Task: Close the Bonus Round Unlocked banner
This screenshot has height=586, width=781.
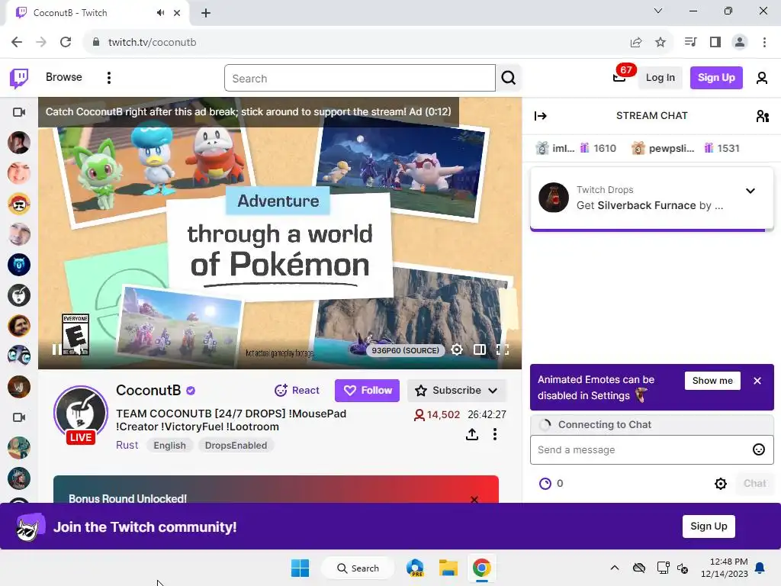Action: coord(474,499)
